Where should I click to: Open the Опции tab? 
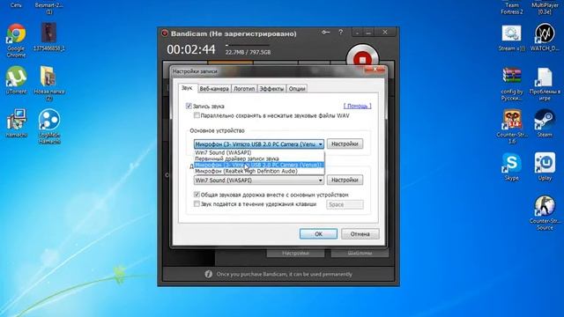tap(297, 88)
